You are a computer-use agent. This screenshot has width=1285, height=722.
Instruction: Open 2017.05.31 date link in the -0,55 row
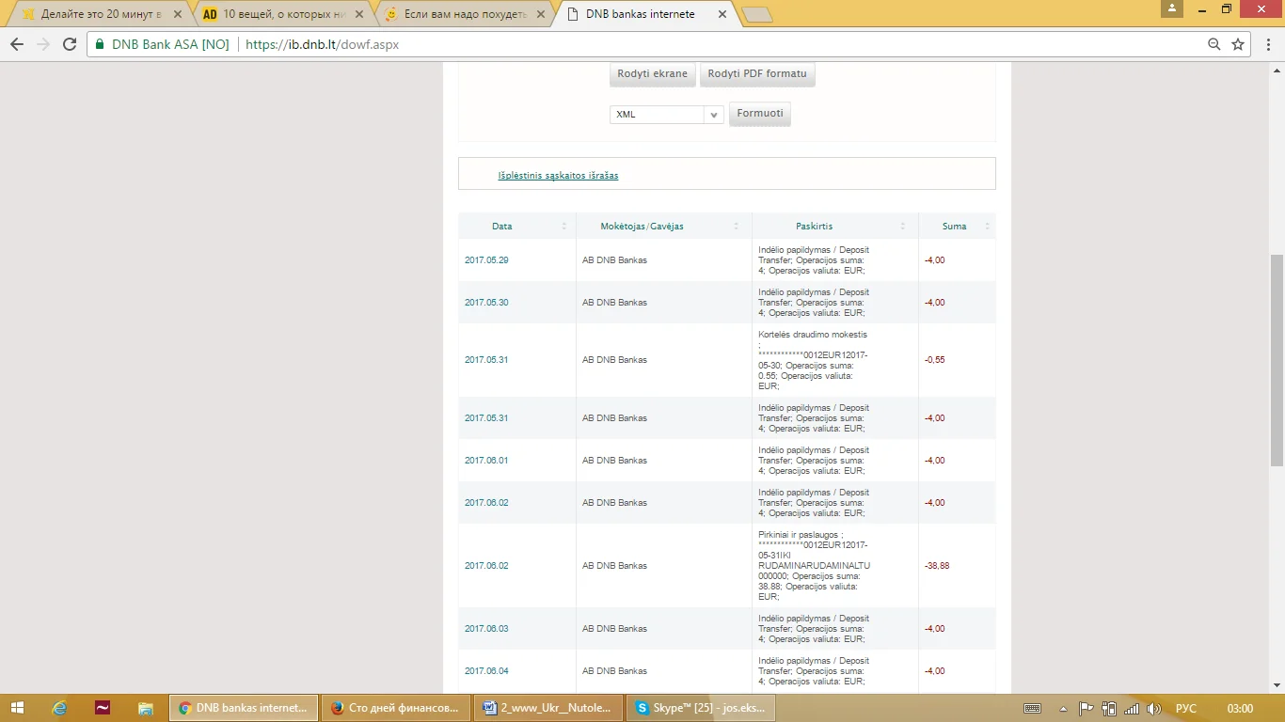[486, 360]
